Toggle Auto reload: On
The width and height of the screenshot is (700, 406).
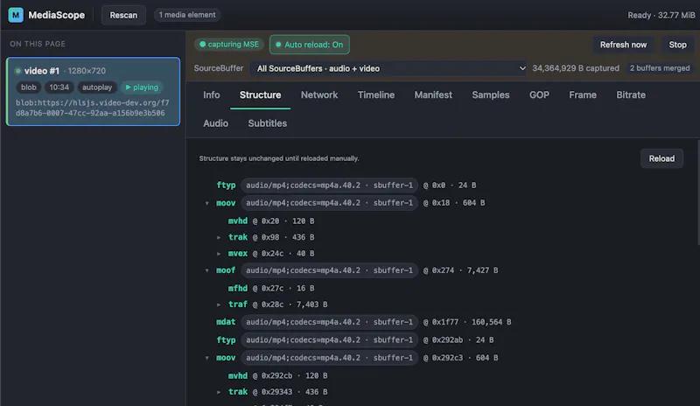pyautogui.click(x=310, y=45)
